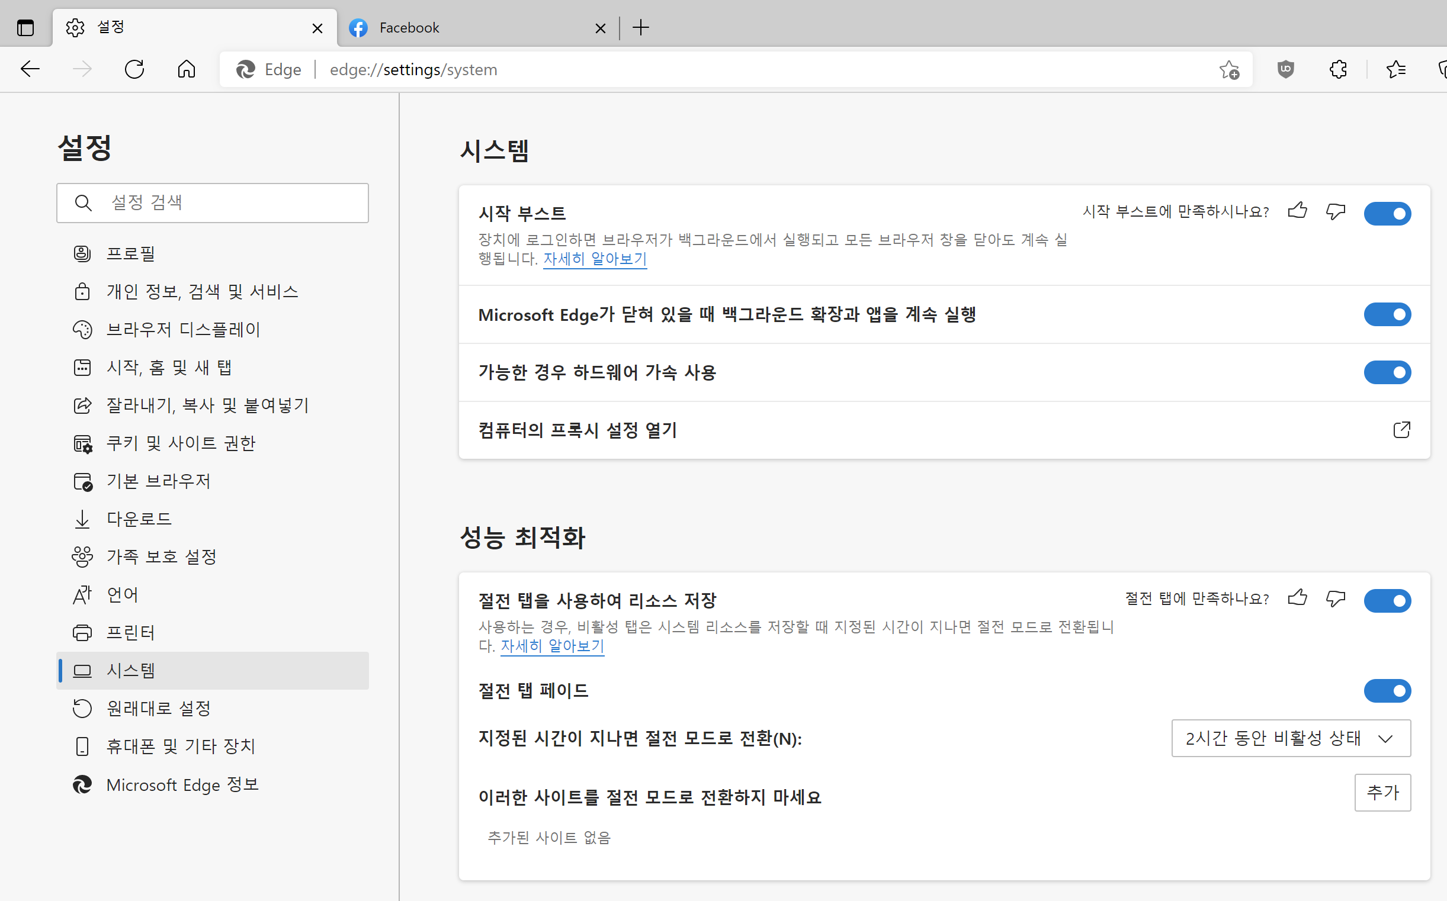Add this page to favorites
Image resolution: width=1447 pixels, height=901 pixels.
pyautogui.click(x=1229, y=69)
